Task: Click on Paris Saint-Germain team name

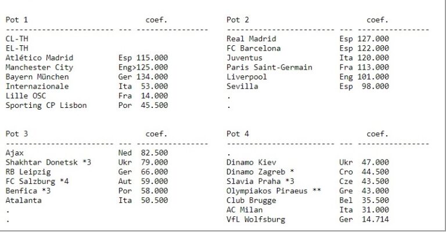Action: click(269, 67)
